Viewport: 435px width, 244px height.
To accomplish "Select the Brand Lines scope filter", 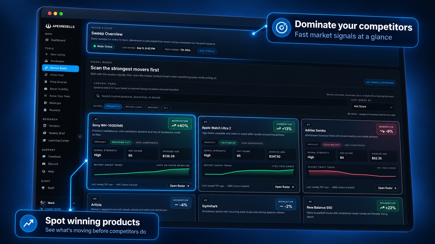I will point(134,107).
